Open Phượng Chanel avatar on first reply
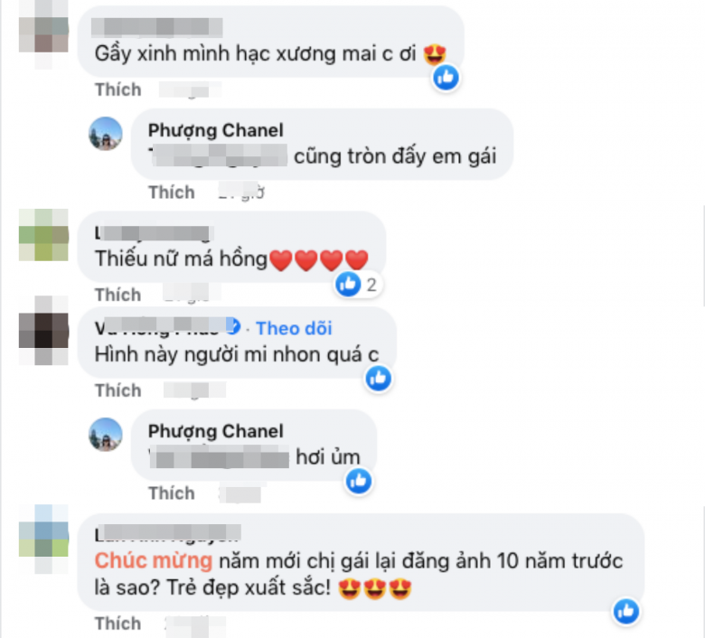 coord(106,134)
